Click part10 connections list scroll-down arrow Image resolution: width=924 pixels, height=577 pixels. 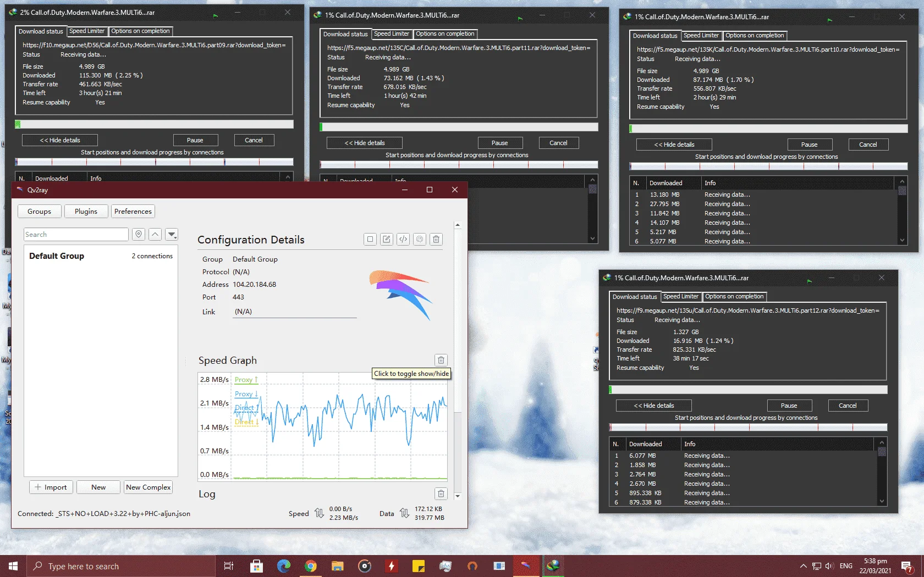[902, 240]
